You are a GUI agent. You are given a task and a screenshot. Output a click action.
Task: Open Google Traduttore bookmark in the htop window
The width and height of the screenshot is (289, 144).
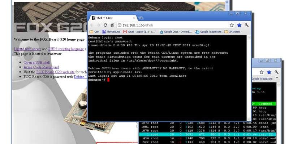pos(262,78)
